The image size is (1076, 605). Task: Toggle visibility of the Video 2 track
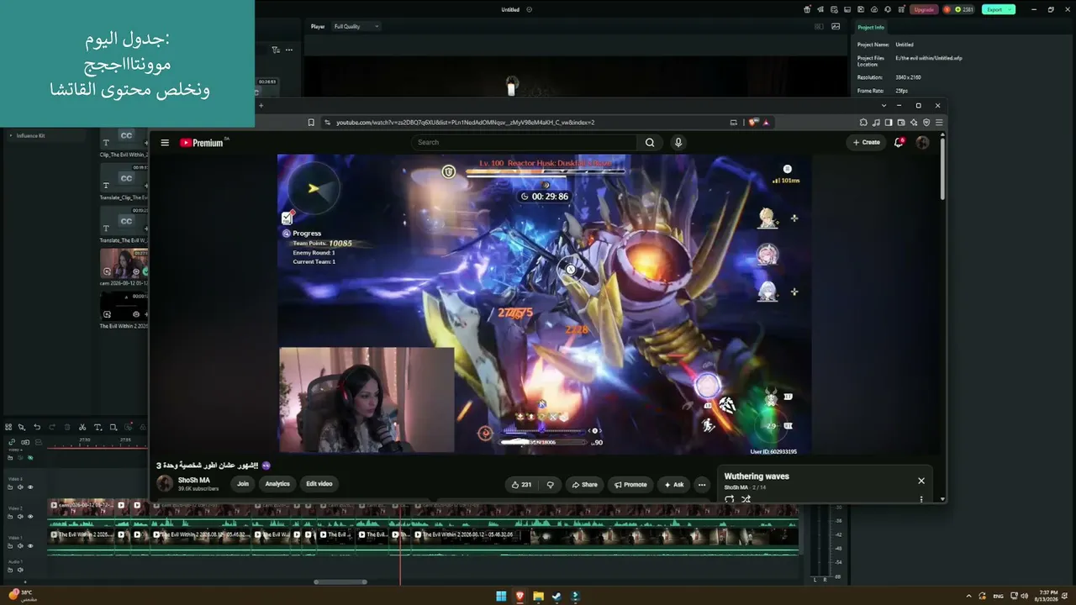[30, 517]
